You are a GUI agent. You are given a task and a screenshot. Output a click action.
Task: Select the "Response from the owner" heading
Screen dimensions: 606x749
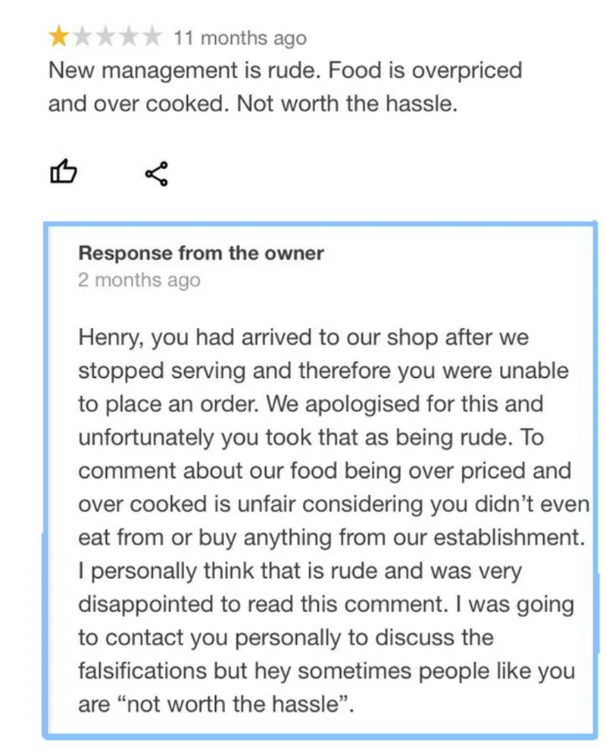[201, 253]
